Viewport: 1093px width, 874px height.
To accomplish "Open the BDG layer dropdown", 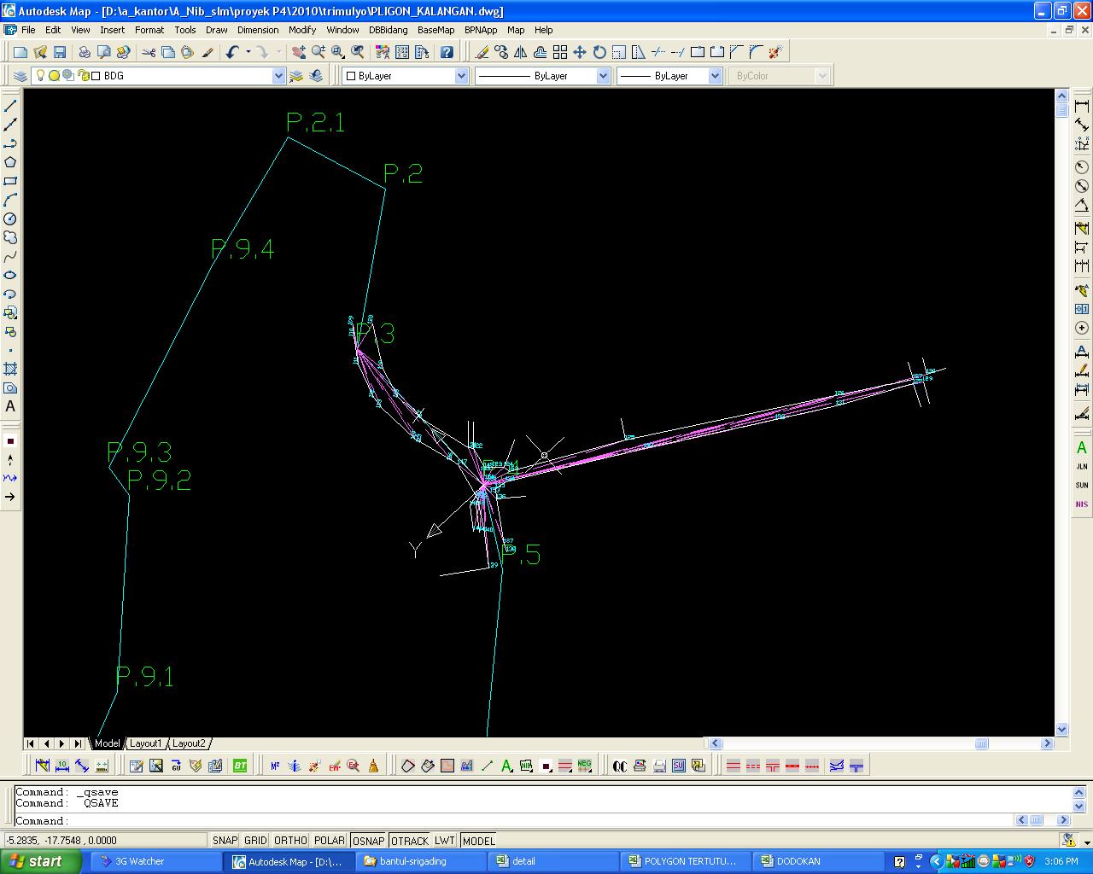I will tap(278, 76).
